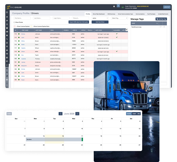Delete the TrackEnsure eLog tag

[164, 27]
